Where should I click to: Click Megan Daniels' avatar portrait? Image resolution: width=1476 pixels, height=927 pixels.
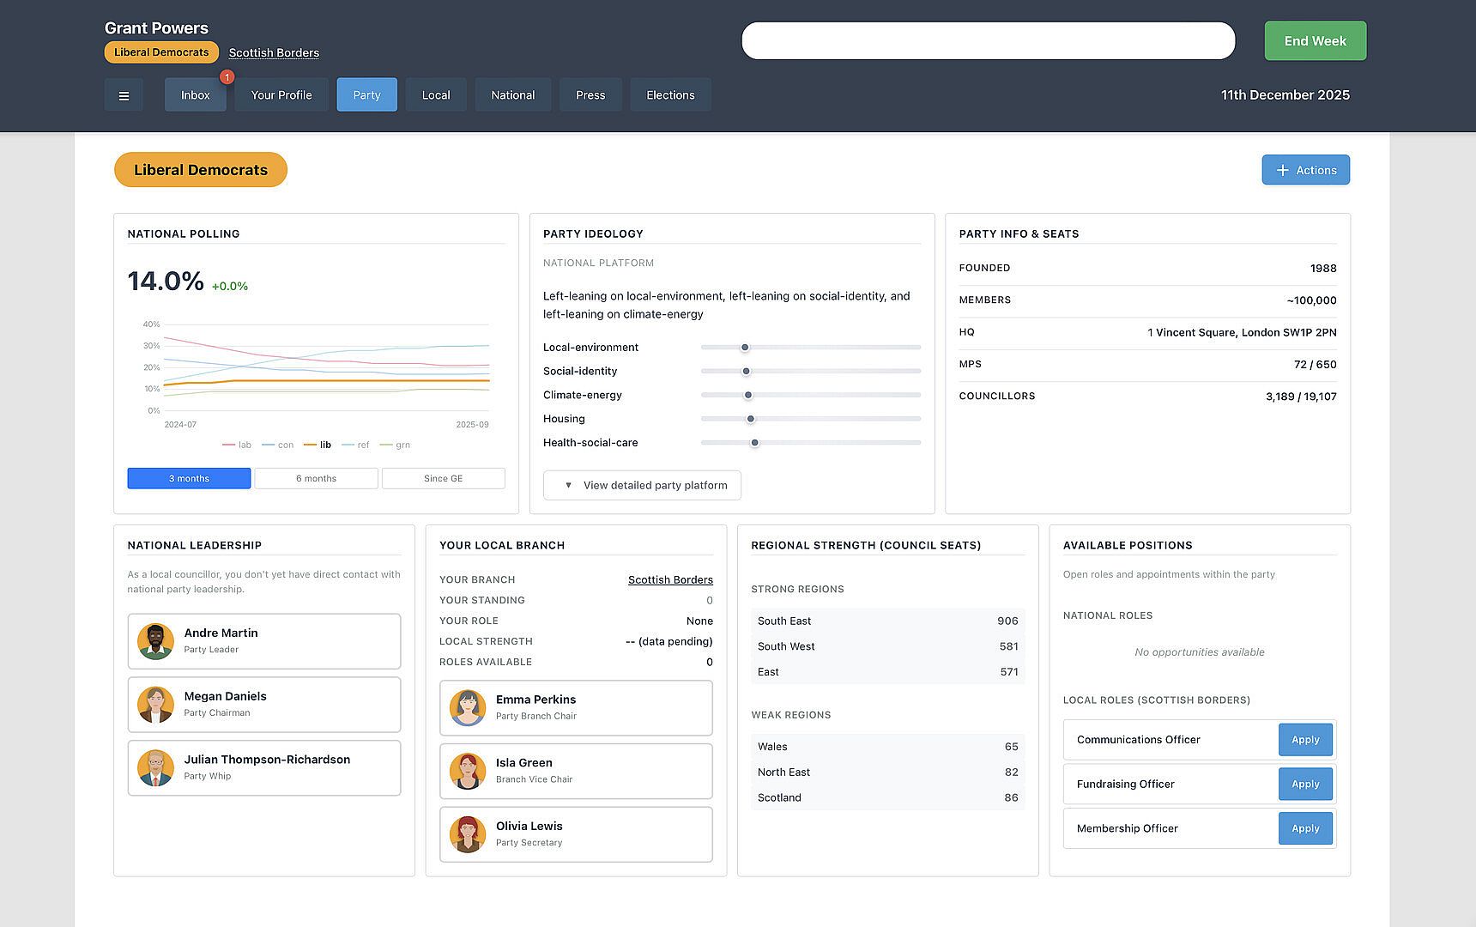(155, 705)
